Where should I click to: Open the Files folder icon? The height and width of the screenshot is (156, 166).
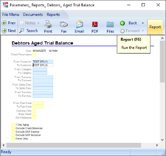coord(110,25)
